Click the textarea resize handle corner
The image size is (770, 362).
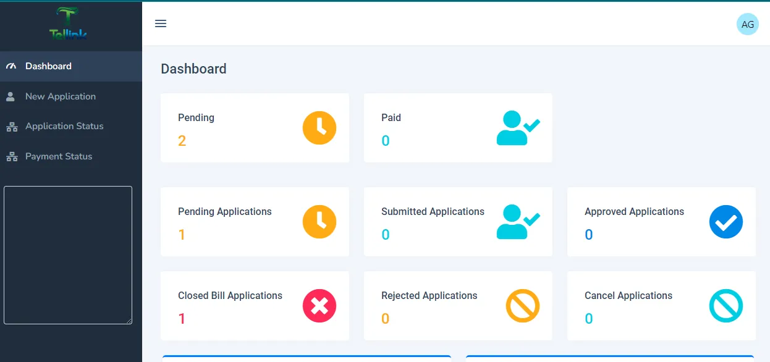click(129, 321)
